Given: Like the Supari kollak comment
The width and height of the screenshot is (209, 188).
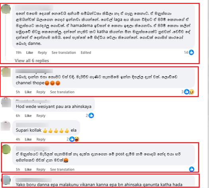Looking at the screenshot, I should 28,139.
